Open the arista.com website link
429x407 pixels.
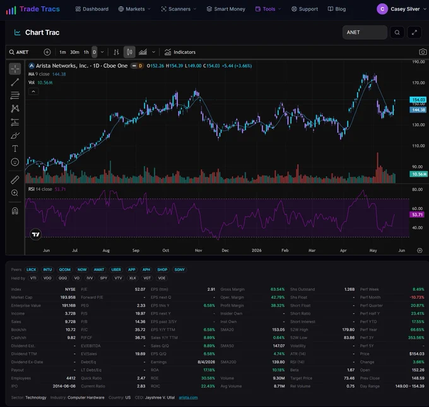click(x=188, y=398)
